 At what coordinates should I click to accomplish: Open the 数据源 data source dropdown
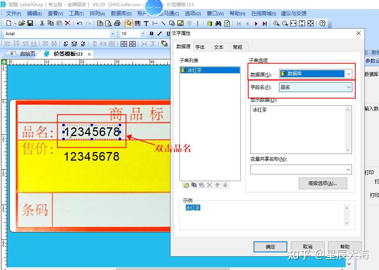pos(349,73)
